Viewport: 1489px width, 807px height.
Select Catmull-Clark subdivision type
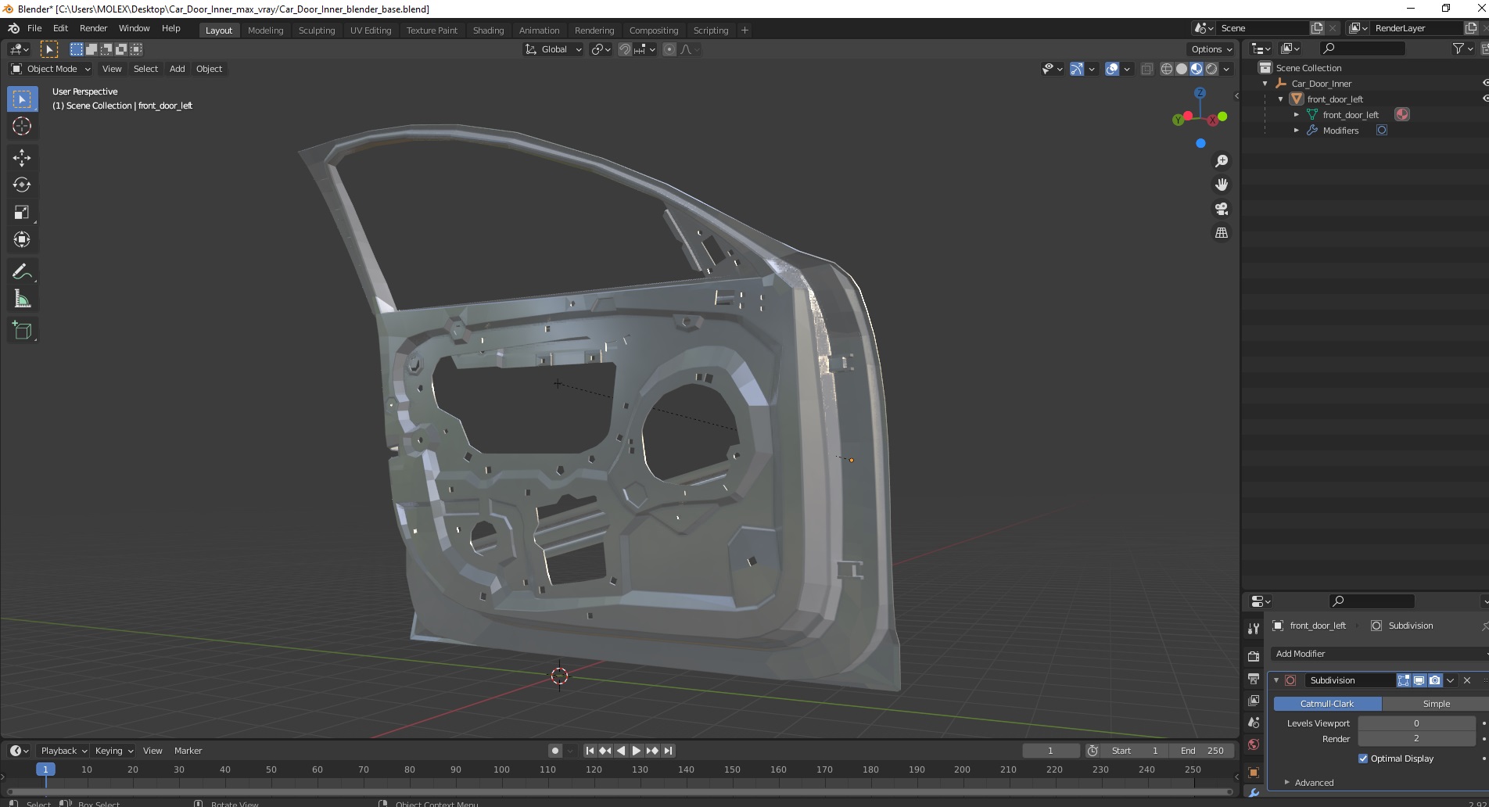point(1327,704)
